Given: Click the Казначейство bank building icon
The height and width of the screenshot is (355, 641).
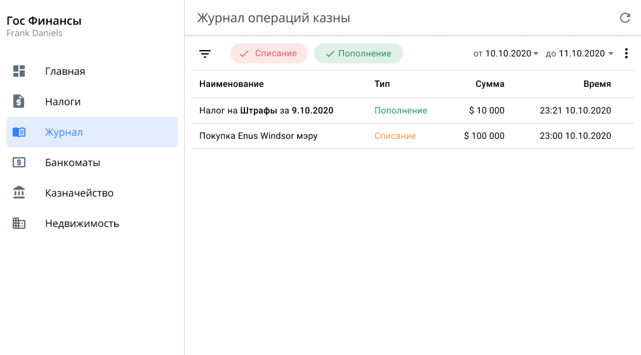Looking at the screenshot, I should (19, 193).
